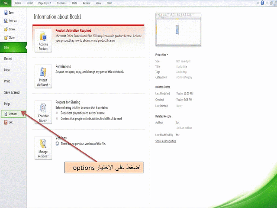Click the 'Today, 9:06 PM' created value

[184, 100]
